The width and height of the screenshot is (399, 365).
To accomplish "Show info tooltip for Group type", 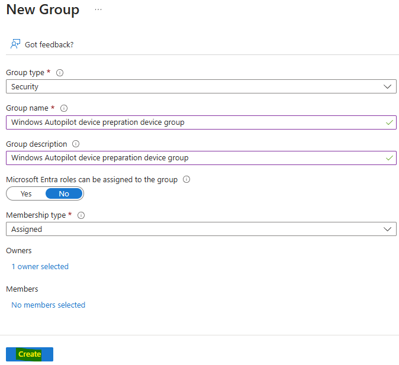I will 60,73.
